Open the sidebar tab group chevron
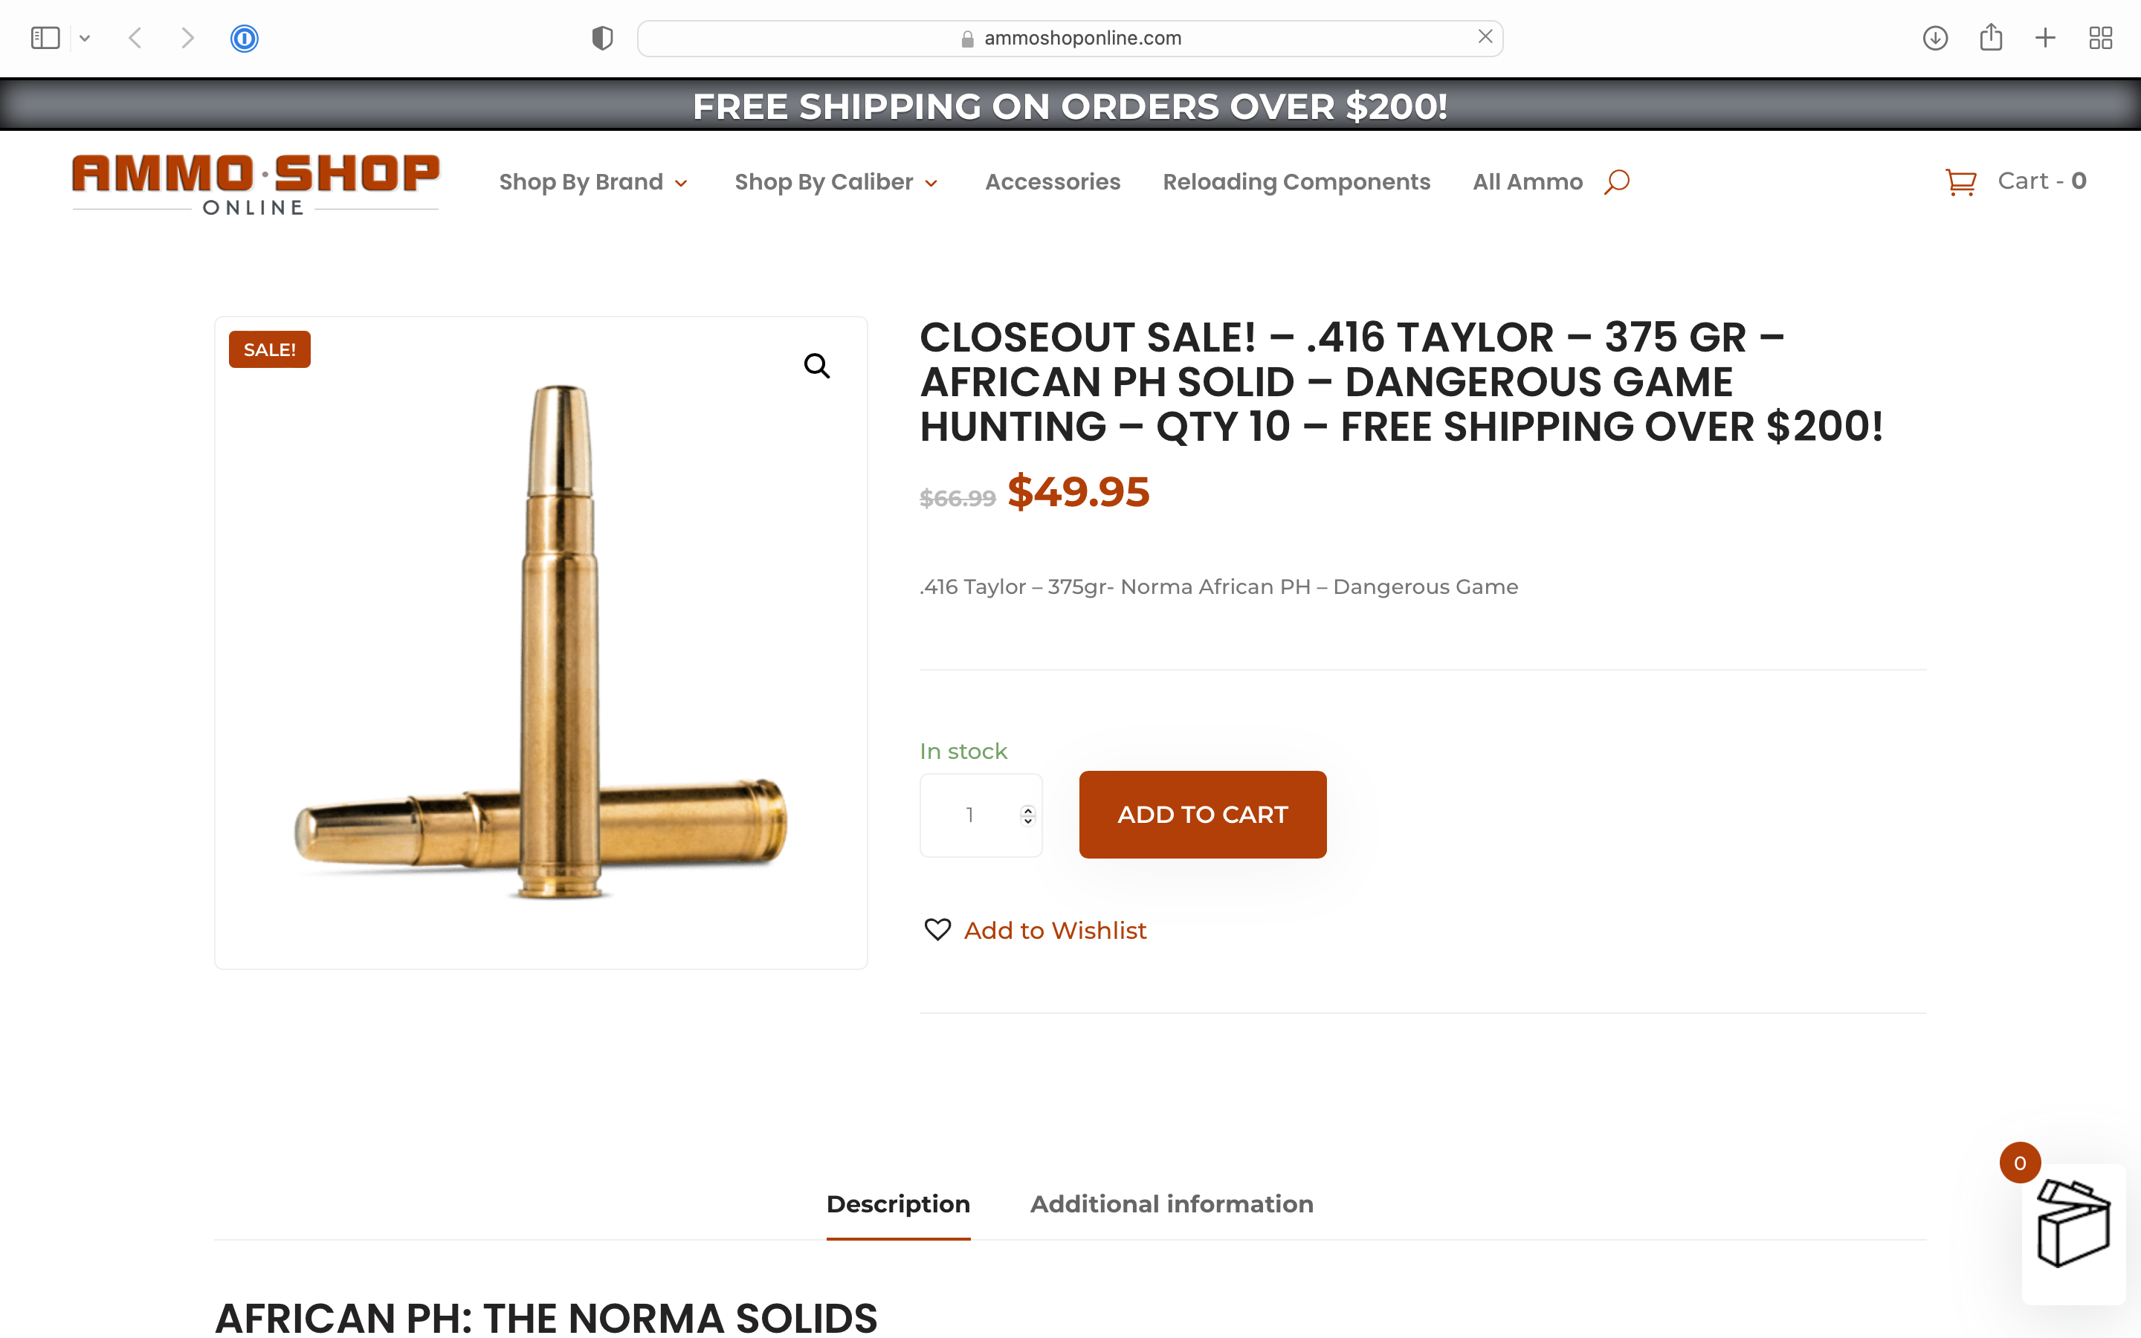The image size is (2141, 1338). point(85,38)
